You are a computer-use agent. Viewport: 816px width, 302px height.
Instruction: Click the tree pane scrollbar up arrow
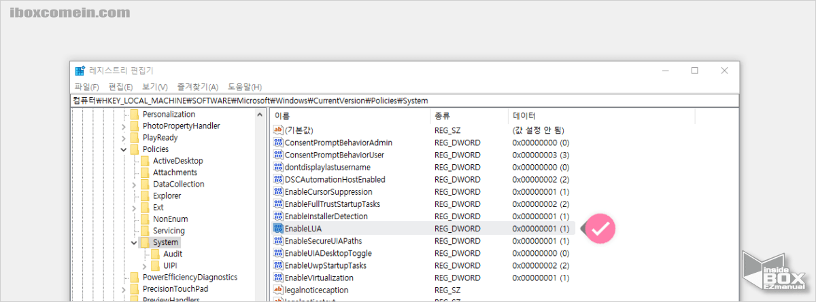click(260, 115)
